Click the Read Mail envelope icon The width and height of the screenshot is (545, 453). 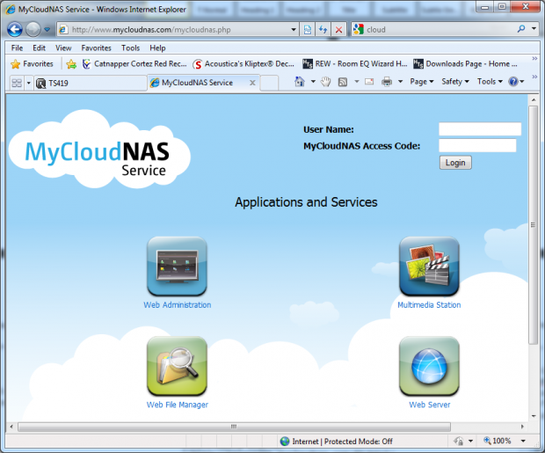tap(369, 82)
